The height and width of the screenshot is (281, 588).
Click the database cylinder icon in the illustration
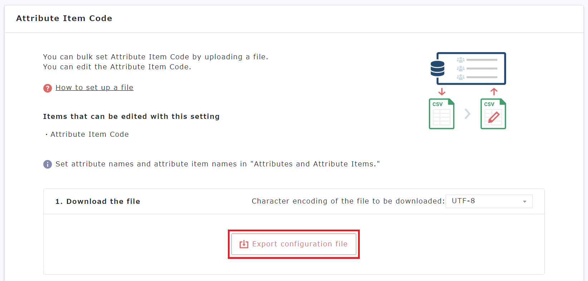437,69
